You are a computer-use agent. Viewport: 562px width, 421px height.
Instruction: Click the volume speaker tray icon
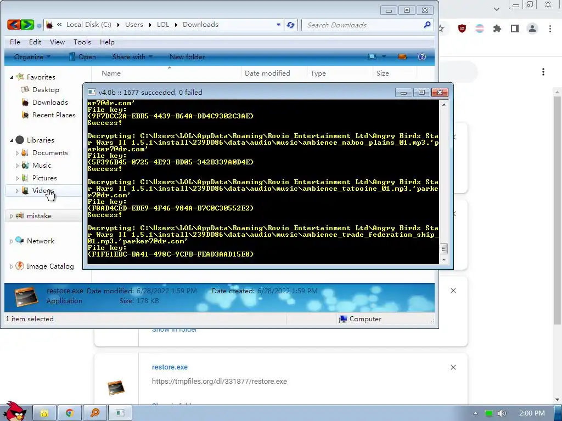(502, 413)
